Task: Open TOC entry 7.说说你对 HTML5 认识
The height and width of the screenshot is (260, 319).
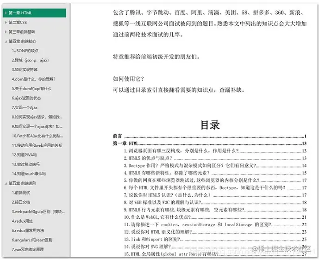Action: 215,195
